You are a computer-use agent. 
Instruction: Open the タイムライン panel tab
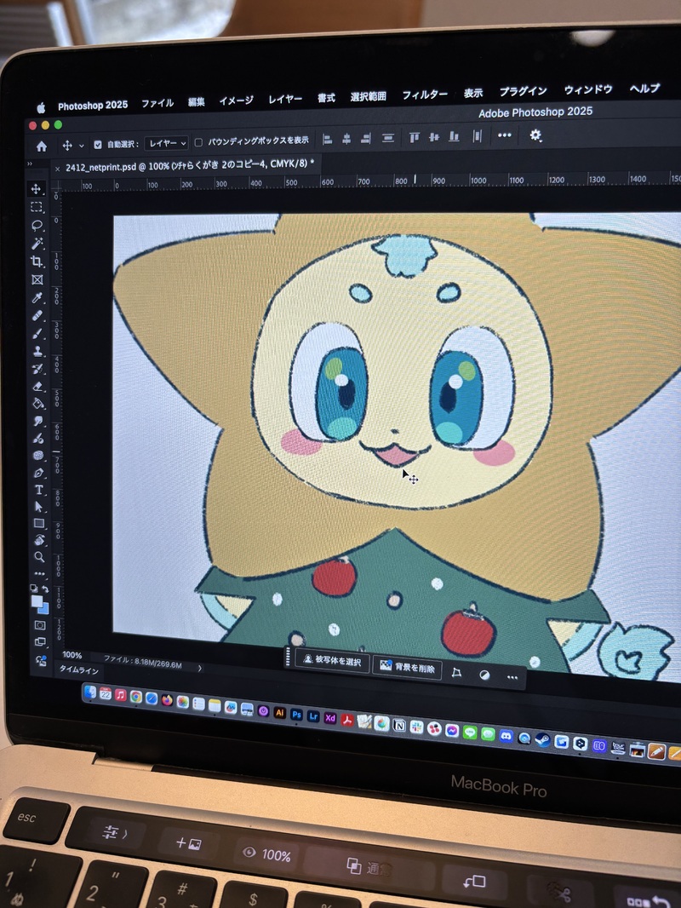79,670
